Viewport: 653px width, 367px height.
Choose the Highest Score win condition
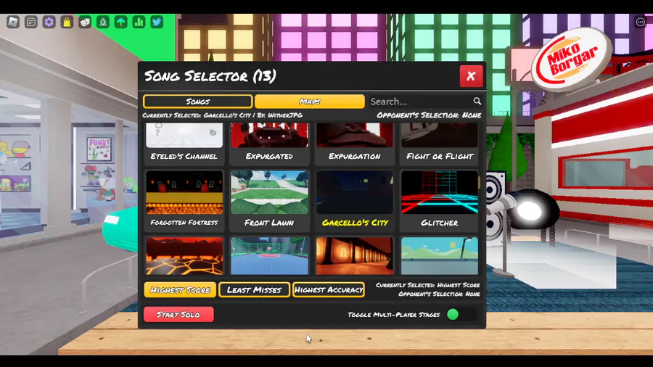pyautogui.click(x=180, y=289)
